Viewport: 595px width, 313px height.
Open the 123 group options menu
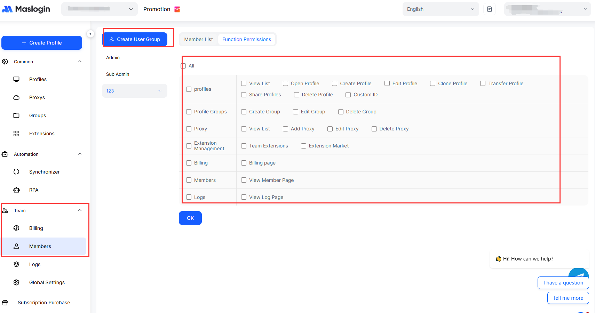point(159,91)
